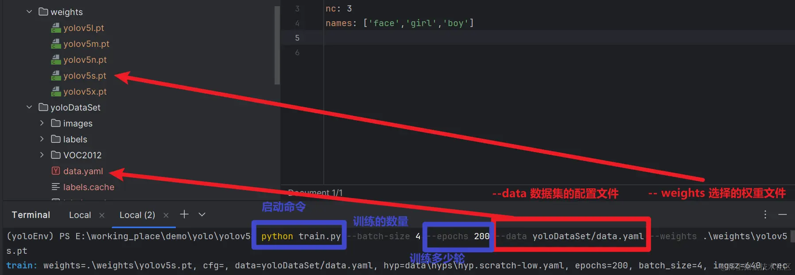The height and width of the screenshot is (275, 795).
Task: Select yolov5m.pt in project tree
Action: click(86, 44)
